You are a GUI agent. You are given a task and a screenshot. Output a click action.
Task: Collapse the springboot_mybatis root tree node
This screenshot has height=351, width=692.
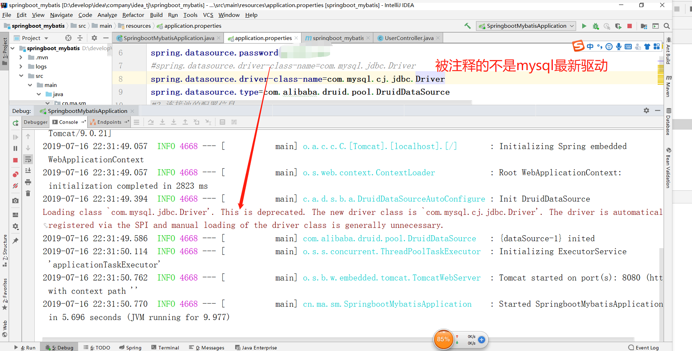point(13,48)
